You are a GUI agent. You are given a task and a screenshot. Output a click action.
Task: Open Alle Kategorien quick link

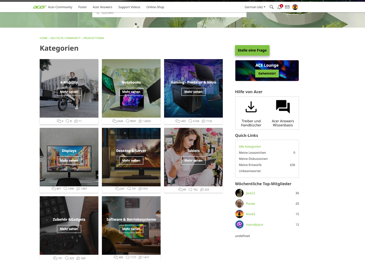[x=250, y=147]
